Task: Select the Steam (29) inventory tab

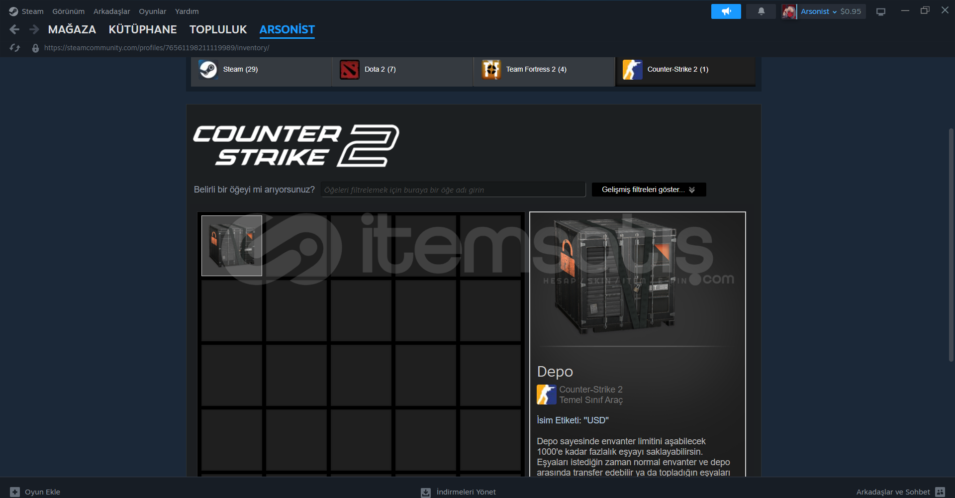Action: tap(261, 71)
